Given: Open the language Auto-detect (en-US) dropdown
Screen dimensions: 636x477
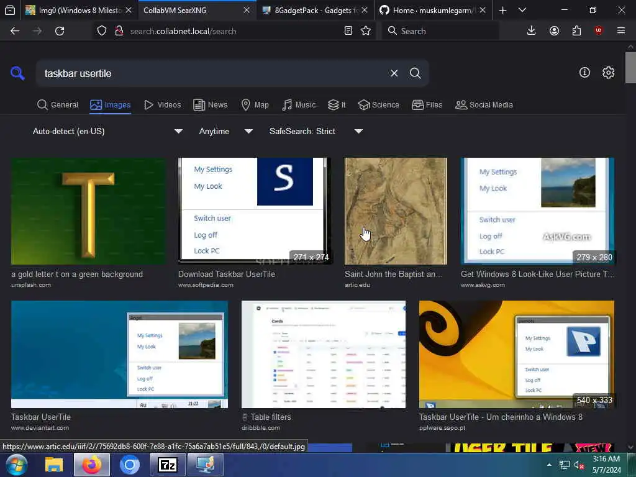Looking at the screenshot, I should coord(107,131).
